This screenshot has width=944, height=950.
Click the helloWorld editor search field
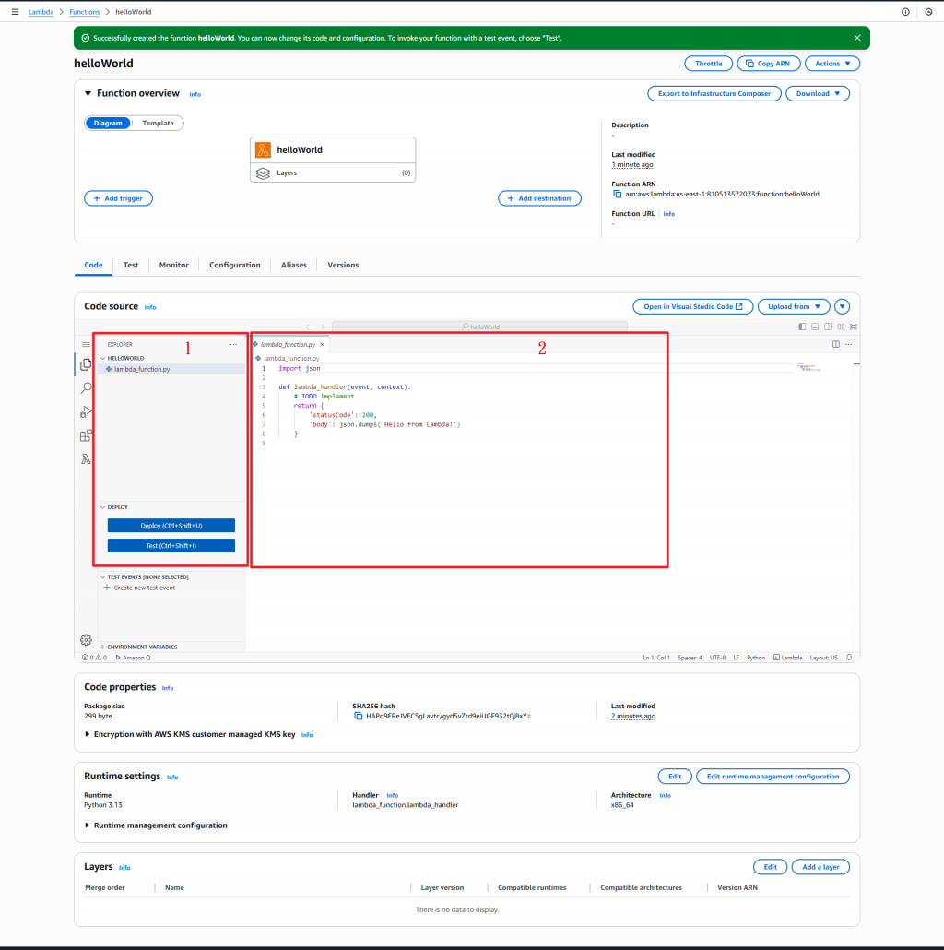click(479, 327)
